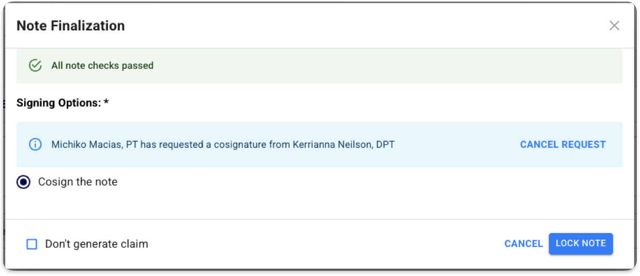Screen dimensions: 640x276
Task: Click the Don't generate claim label text
Action: point(96,244)
